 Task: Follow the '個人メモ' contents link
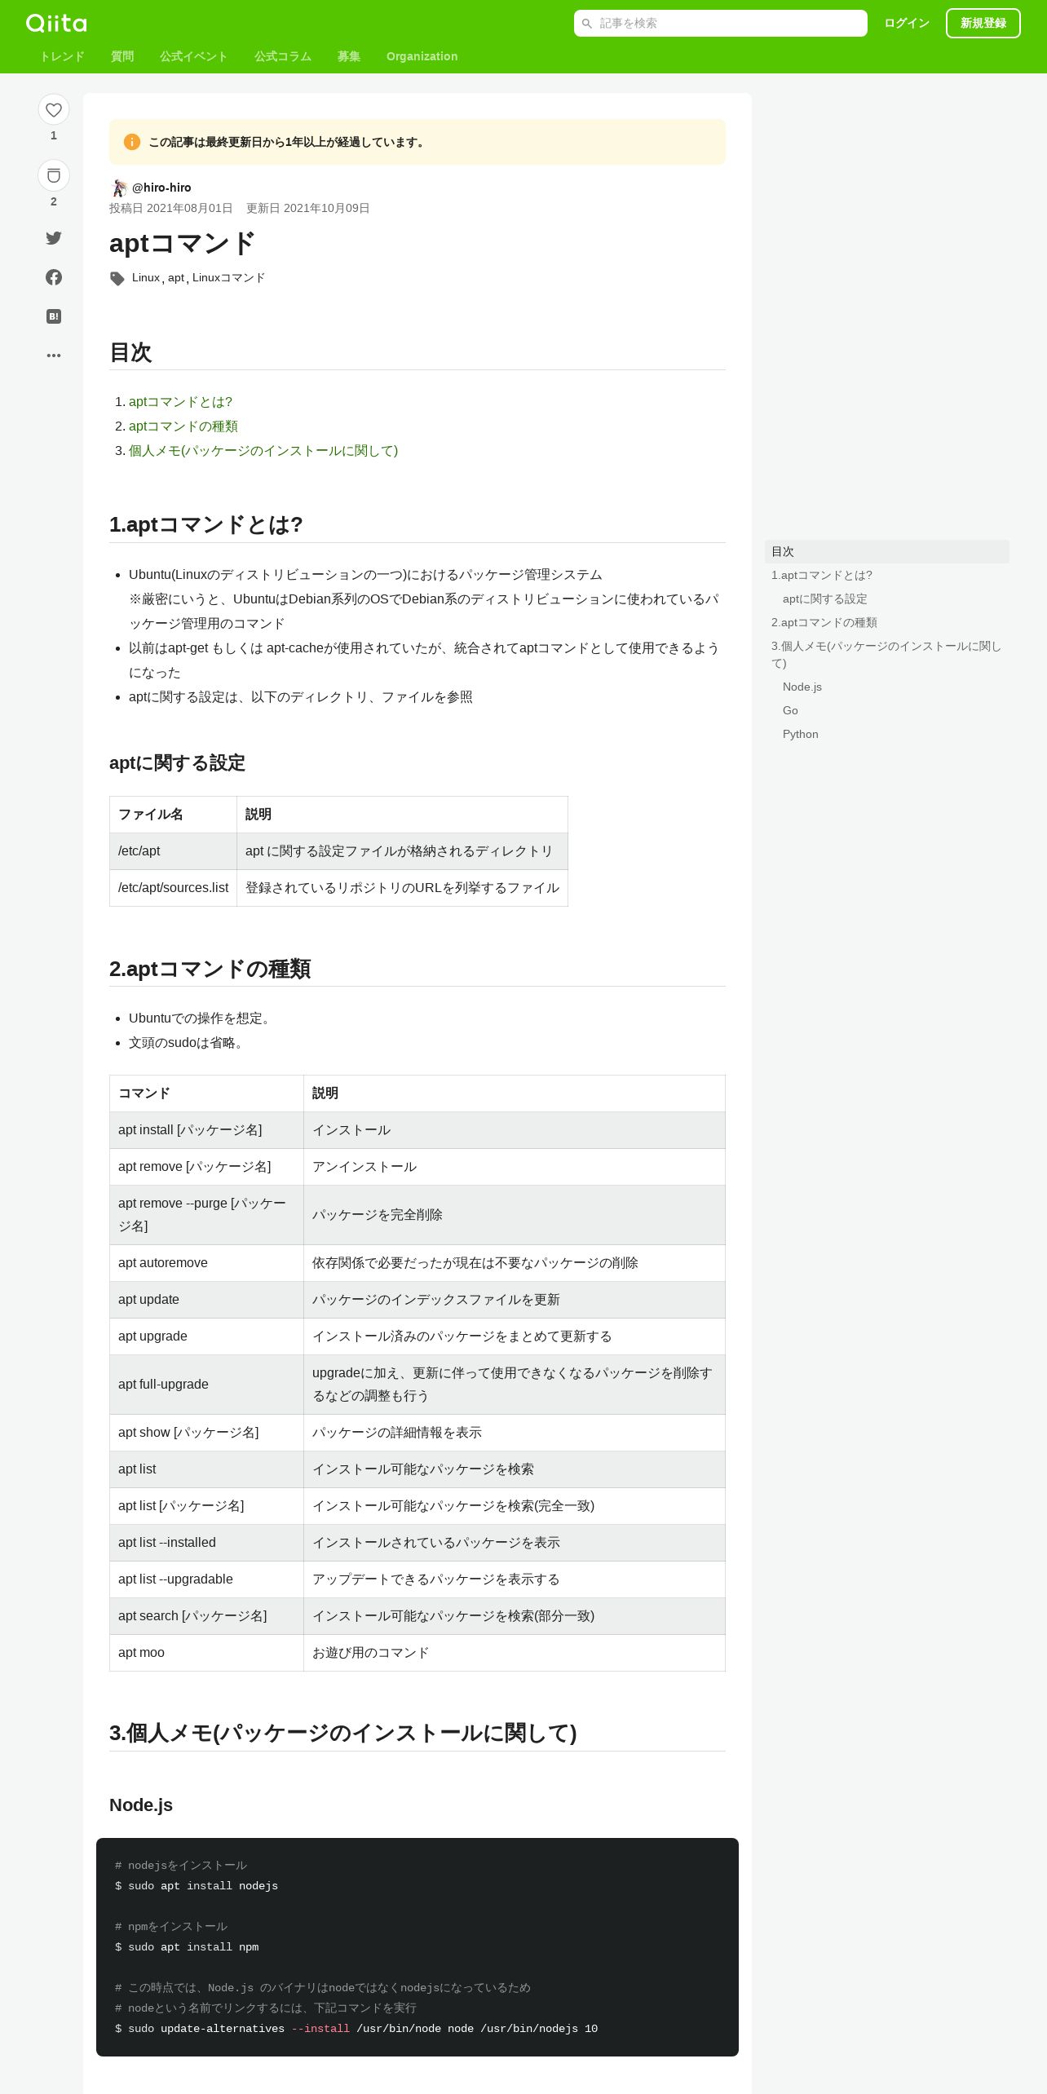(x=263, y=451)
